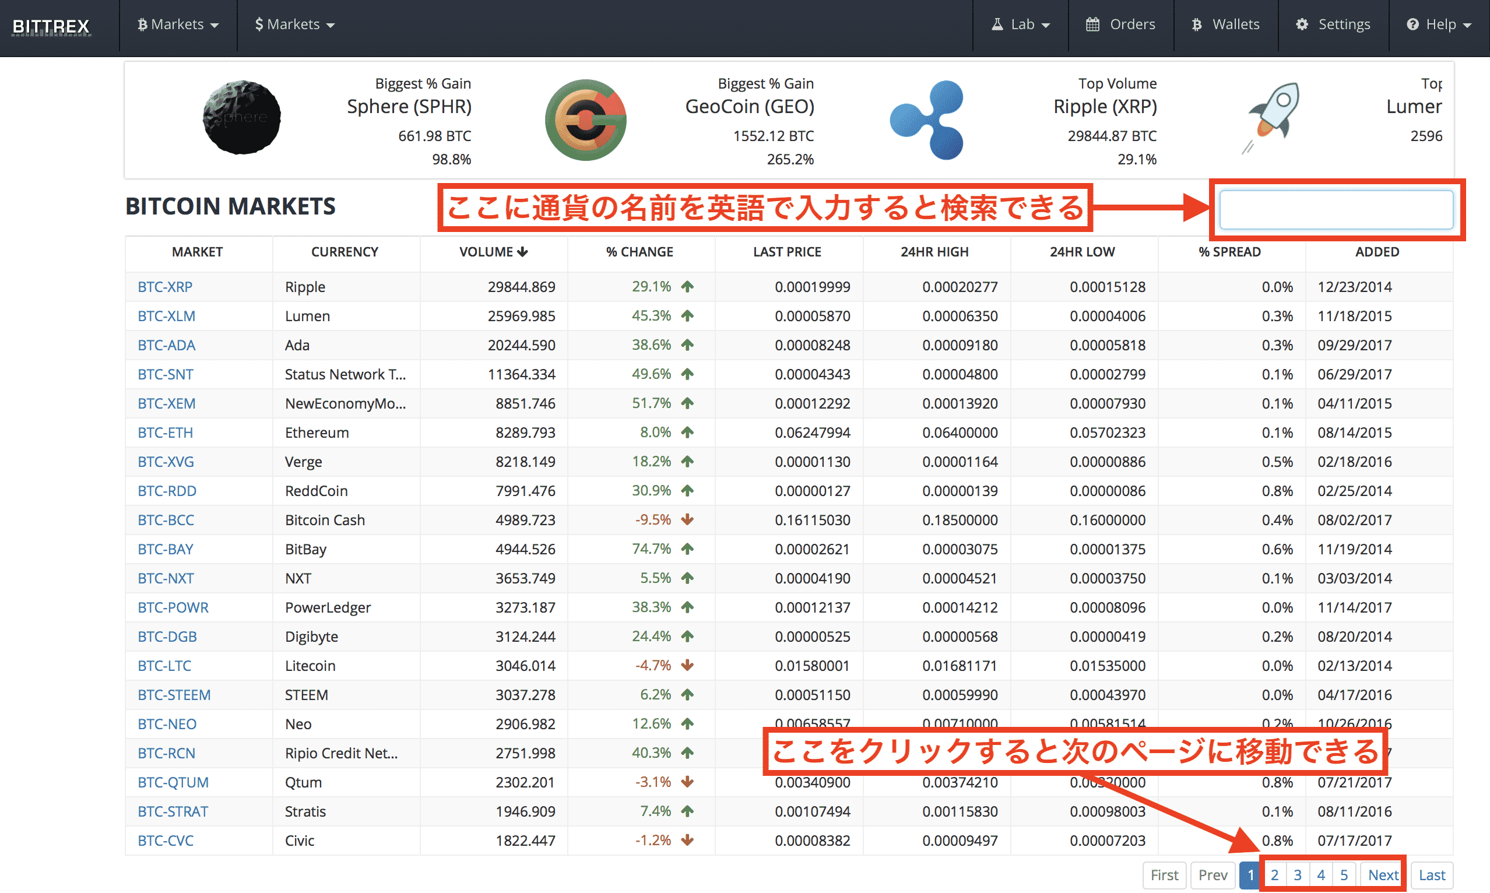Go to the Last page
This screenshot has height=893, width=1490.
tap(1432, 876)
